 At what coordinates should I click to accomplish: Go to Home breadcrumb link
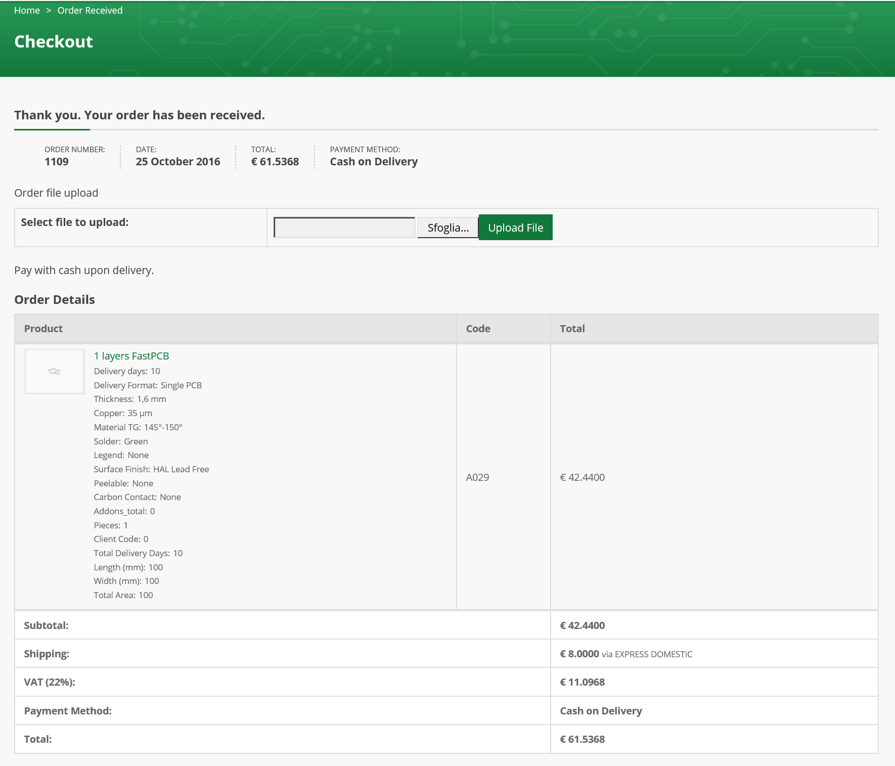click(x=27, y=10)
